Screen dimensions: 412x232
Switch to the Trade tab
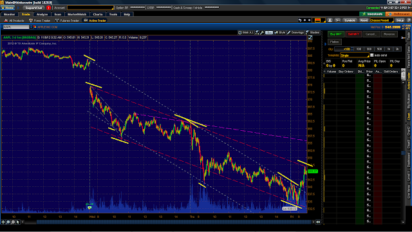(26, 14)
